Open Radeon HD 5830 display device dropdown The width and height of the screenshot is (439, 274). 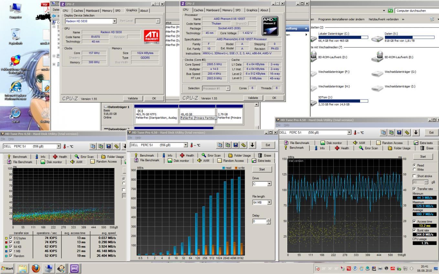point(114,21)
